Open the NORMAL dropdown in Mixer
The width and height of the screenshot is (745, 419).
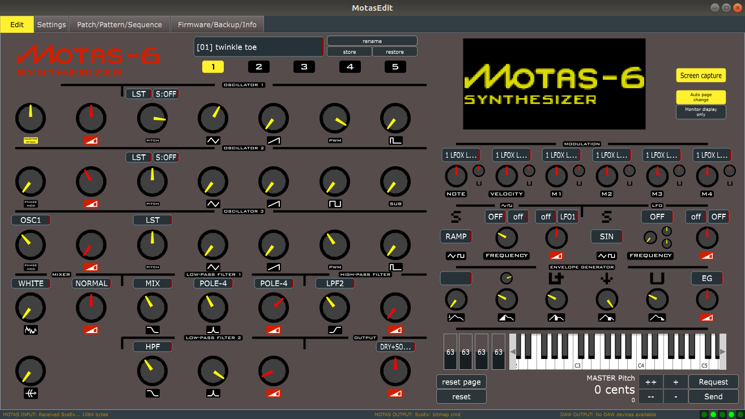91,283
